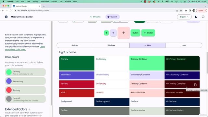Click the On Surface-Variant tile
Screen dimensions: 208x117
(x=182, y=111)
